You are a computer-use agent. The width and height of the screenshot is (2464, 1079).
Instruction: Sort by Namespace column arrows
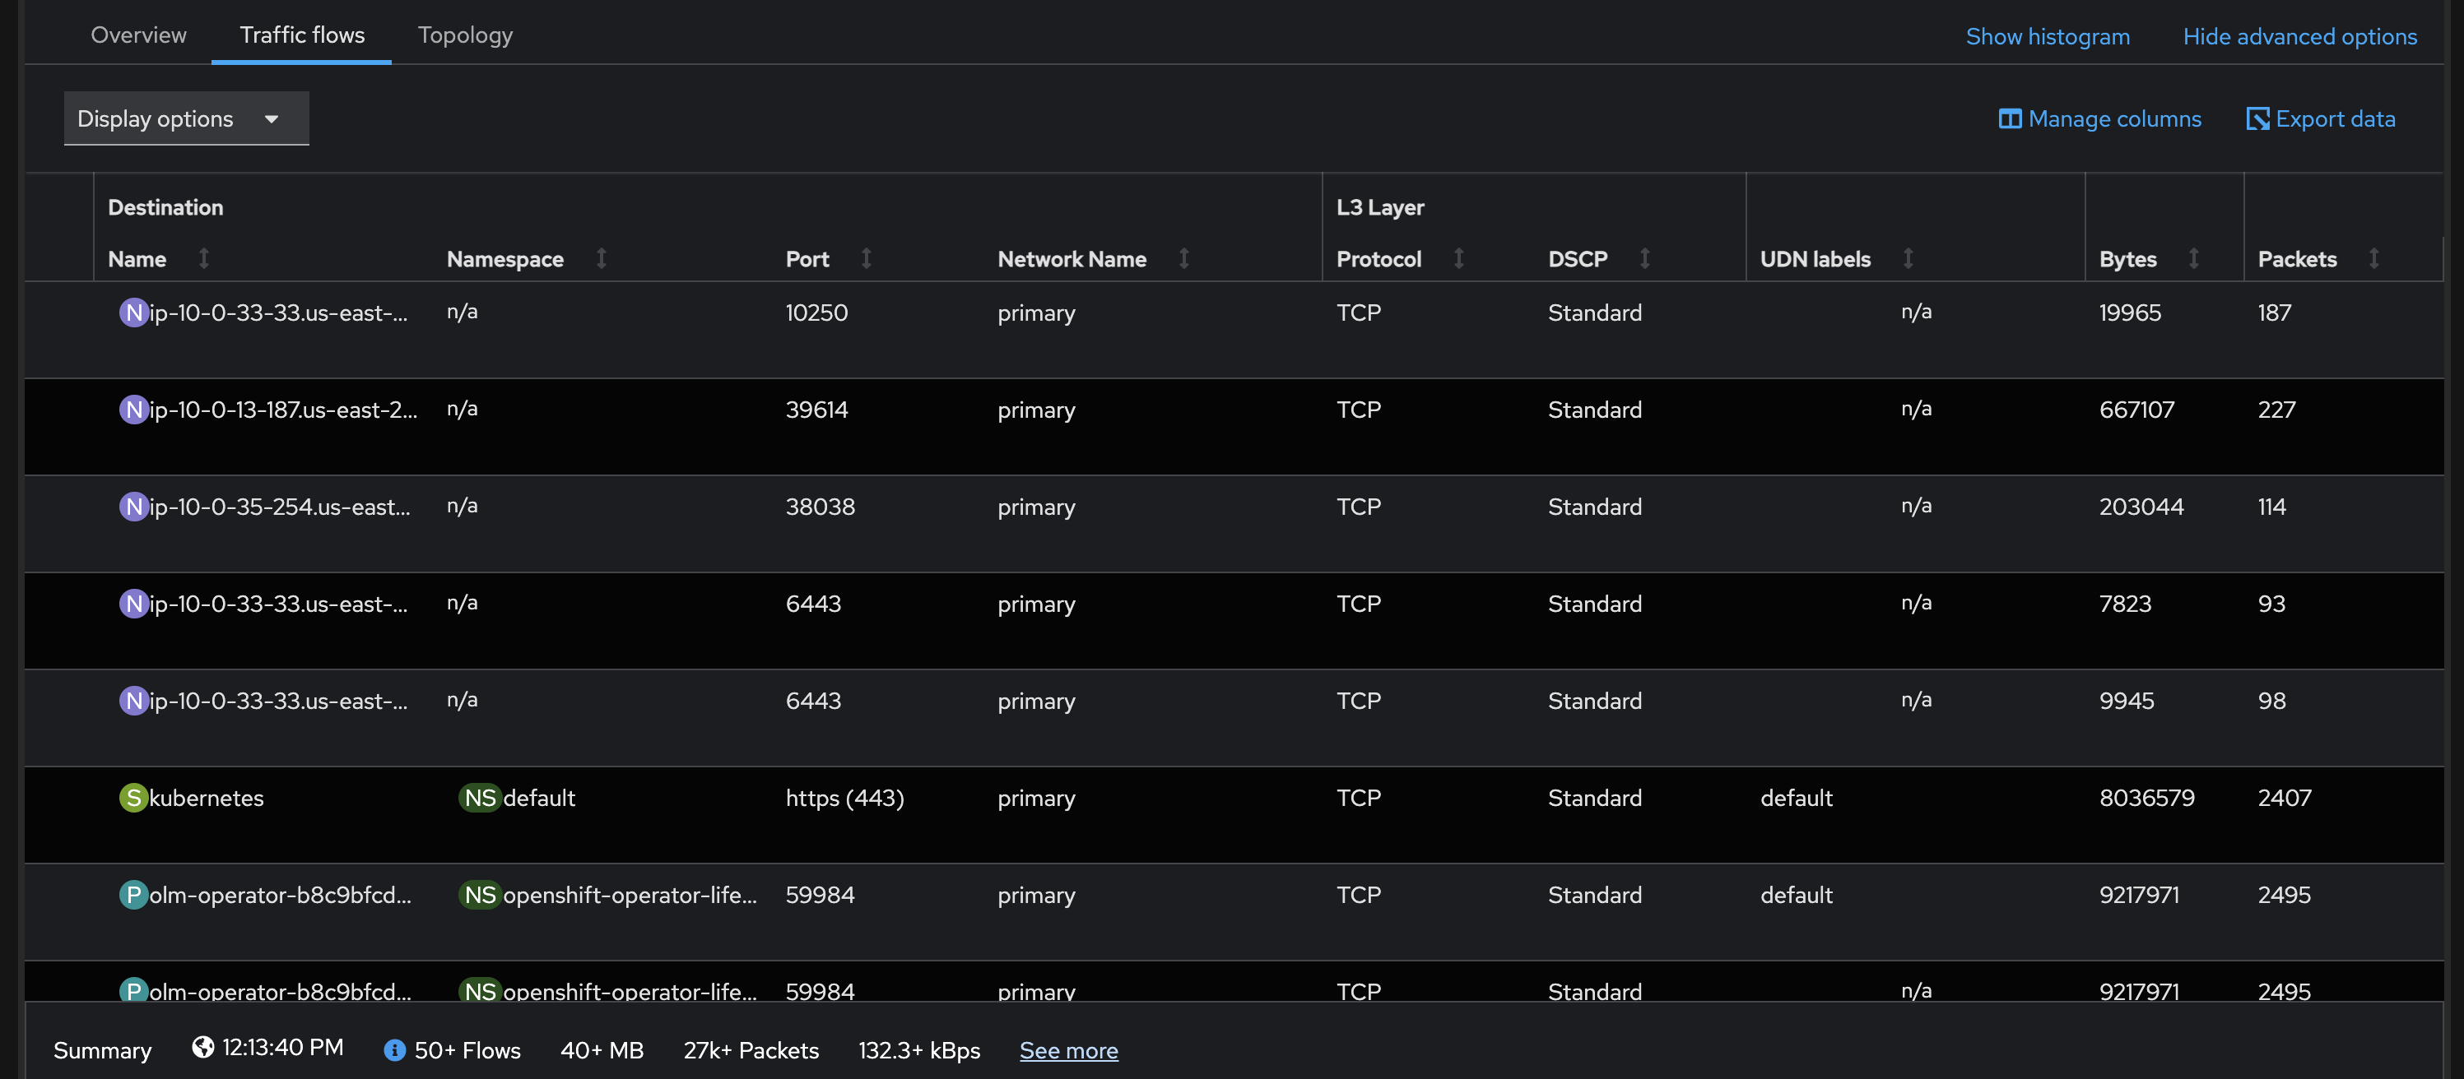(602, 258)
